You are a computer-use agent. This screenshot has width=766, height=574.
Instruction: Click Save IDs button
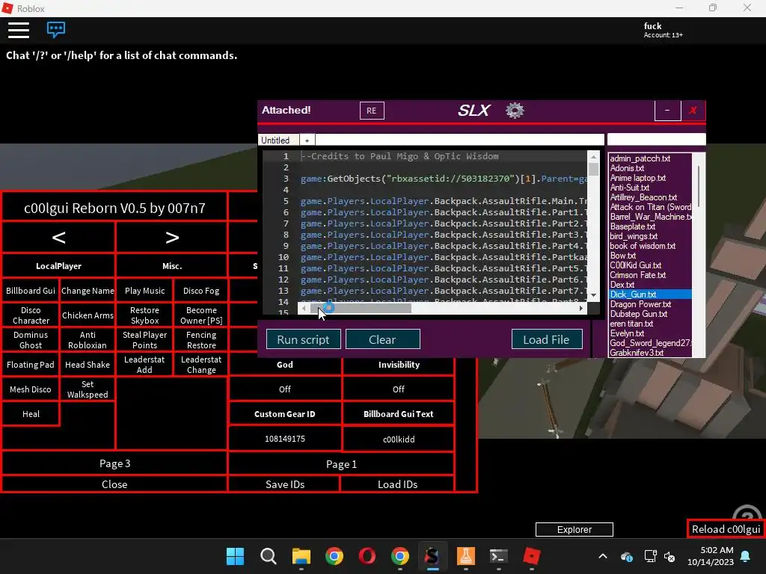tap(285, 484)
